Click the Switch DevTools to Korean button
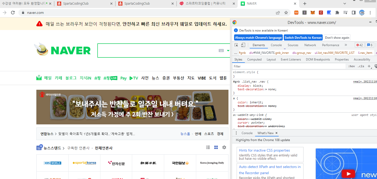Image resolution: width=377 pixels, height=179 pixels. (x=303, y=38)
